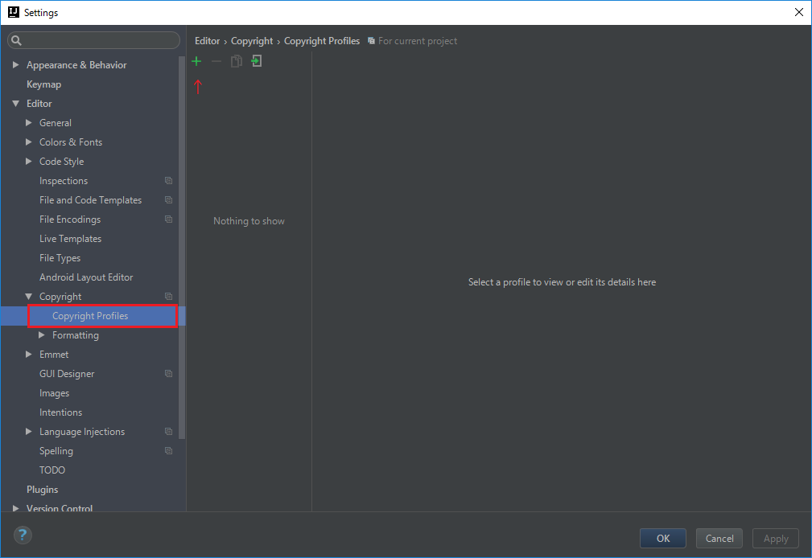Click the shared-settings icon next to File Encodings
812x558 pixels.
click(168, 219)
